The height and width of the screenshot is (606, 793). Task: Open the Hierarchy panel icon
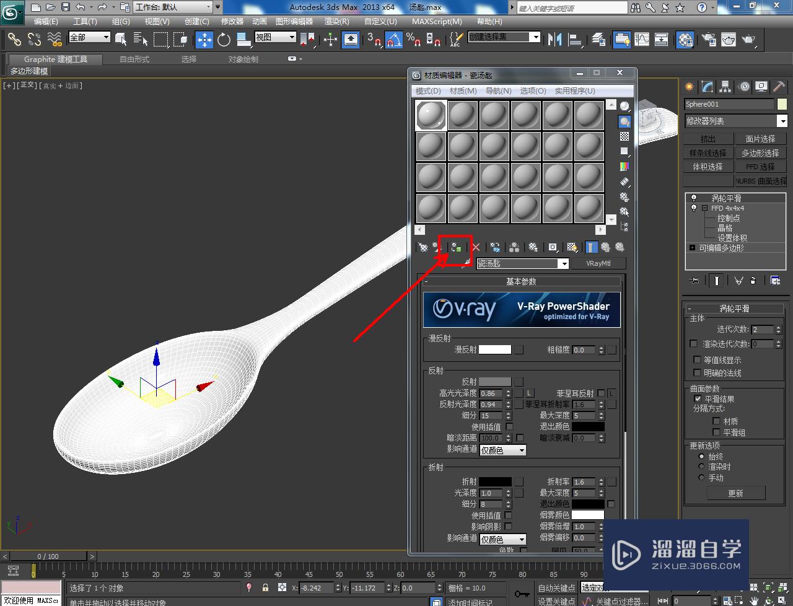[x=725, y=87]
